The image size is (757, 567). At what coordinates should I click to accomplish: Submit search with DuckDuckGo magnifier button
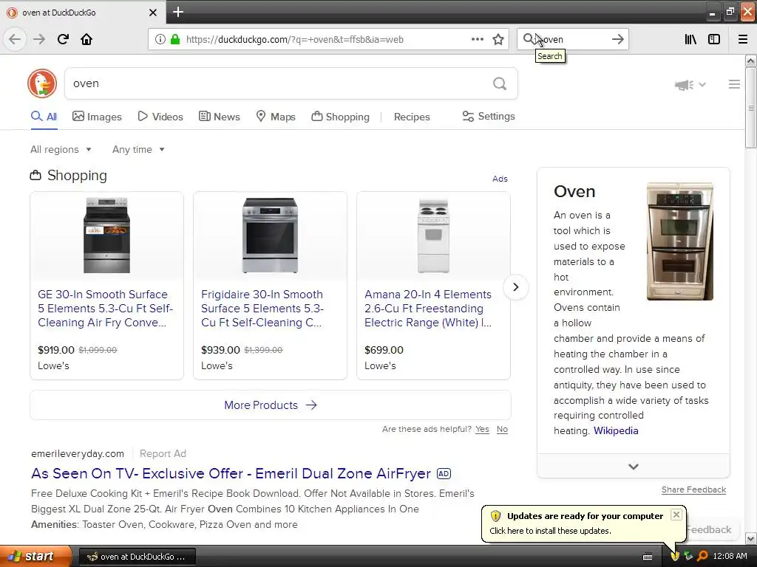coord(500,83)
